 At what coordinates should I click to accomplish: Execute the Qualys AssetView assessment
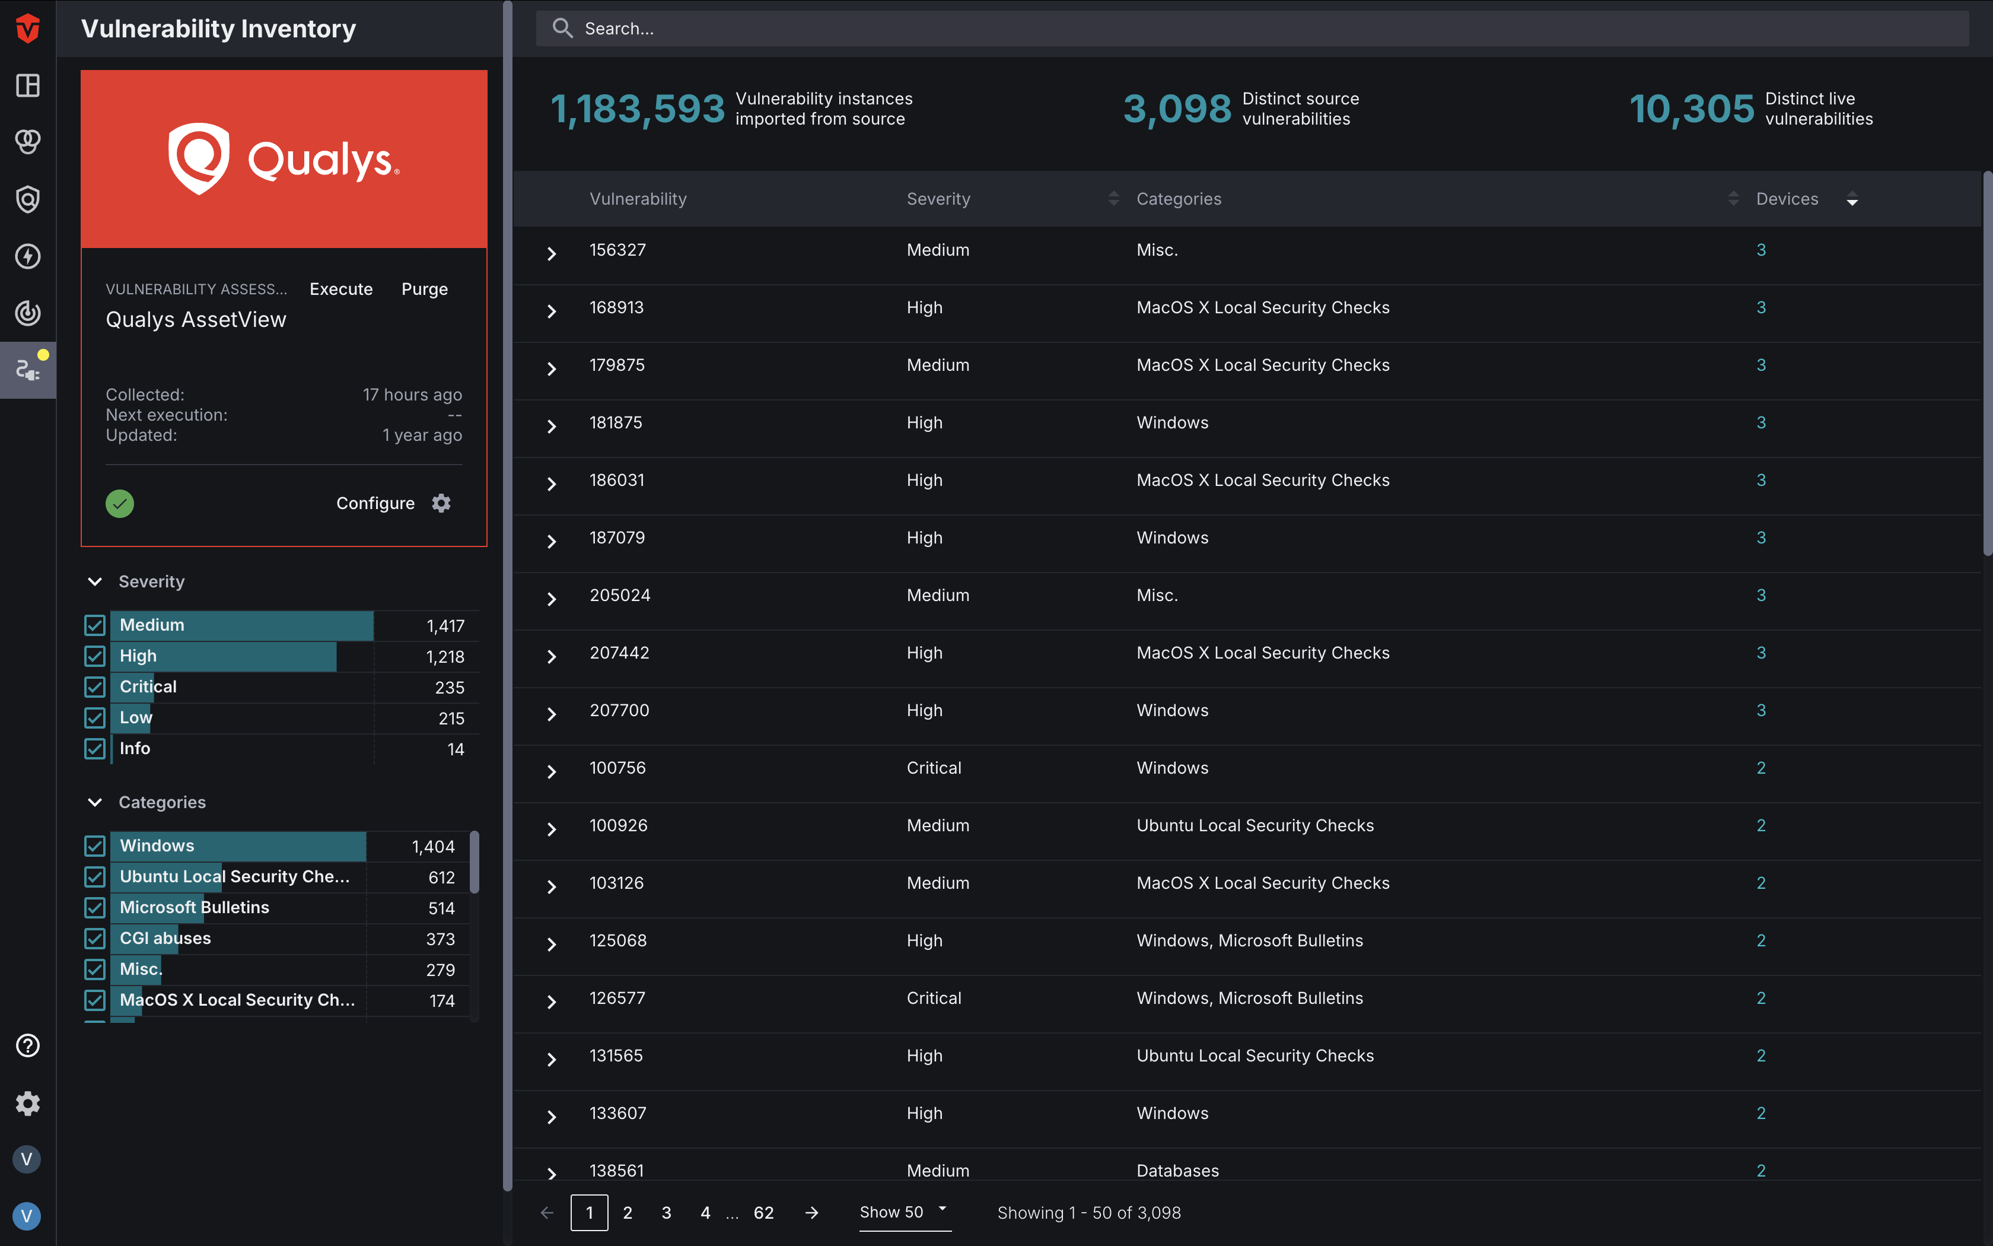point(341,288)
